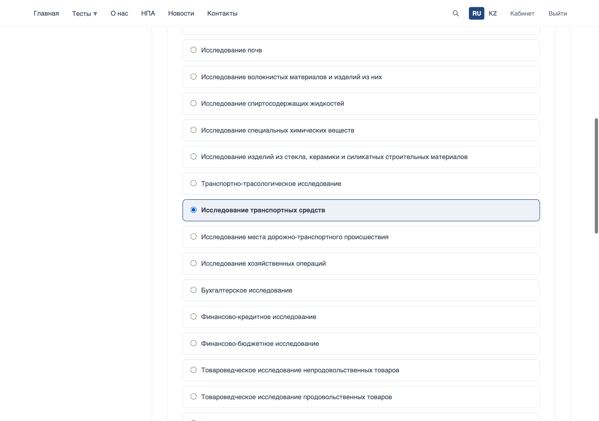Choose Исследование хозяйственных операций radio

coord(193,263)
